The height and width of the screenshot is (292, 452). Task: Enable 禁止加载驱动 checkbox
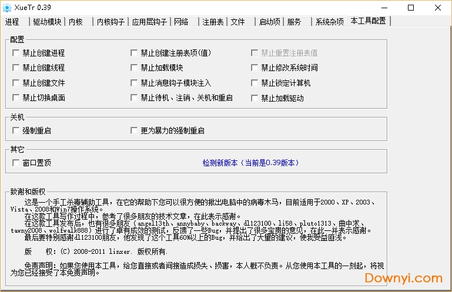[x=255, y=98]
